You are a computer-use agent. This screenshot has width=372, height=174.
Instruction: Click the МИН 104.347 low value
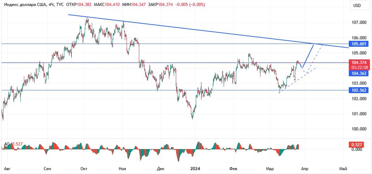point(134,5)
